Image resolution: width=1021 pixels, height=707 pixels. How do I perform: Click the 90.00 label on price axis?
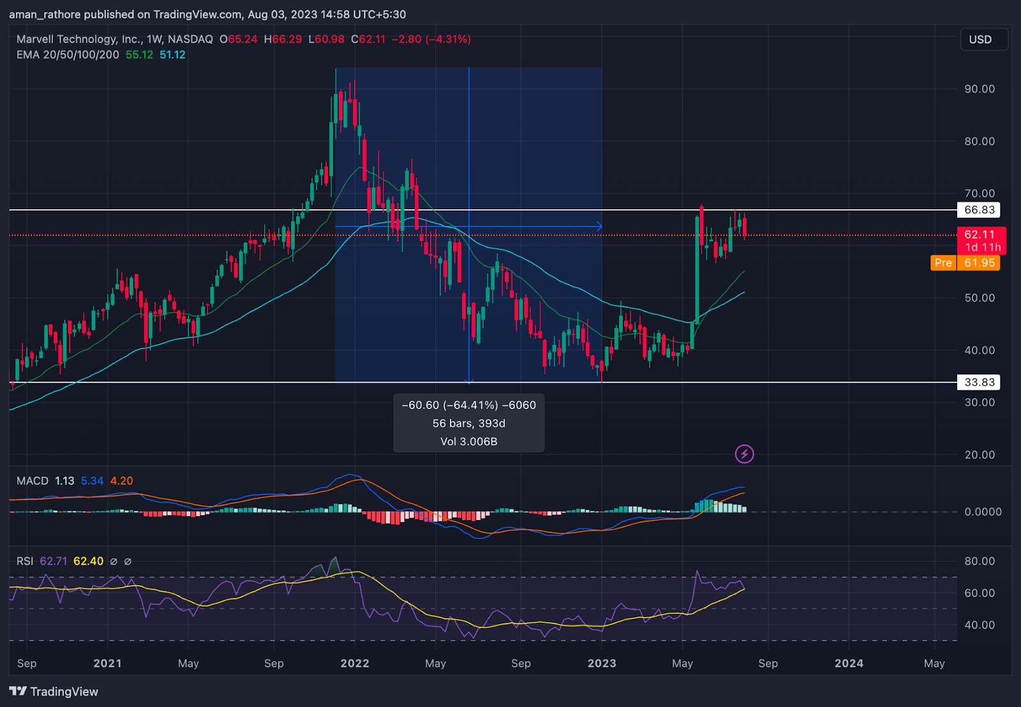pos(980,89)
